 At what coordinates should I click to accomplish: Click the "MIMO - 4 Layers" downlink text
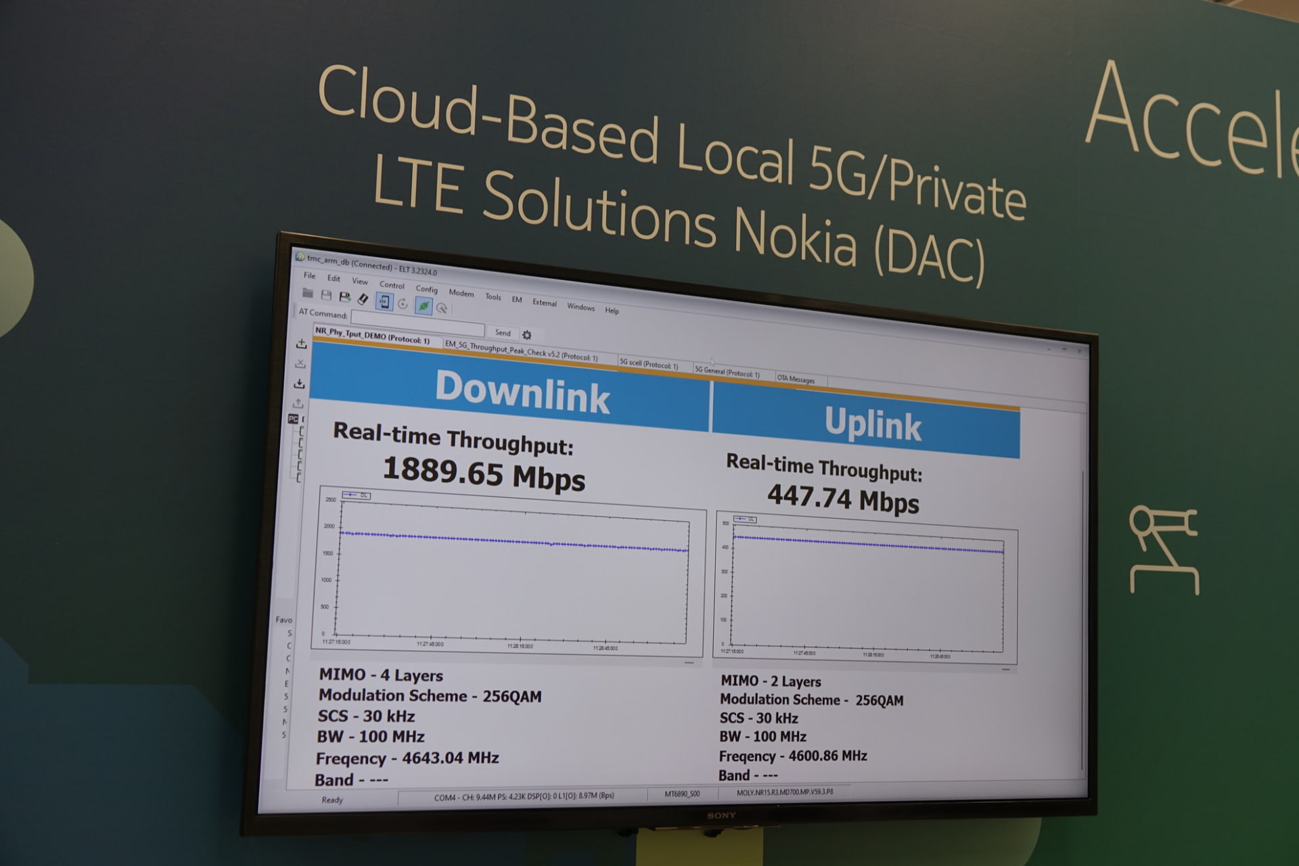[381, 675]
